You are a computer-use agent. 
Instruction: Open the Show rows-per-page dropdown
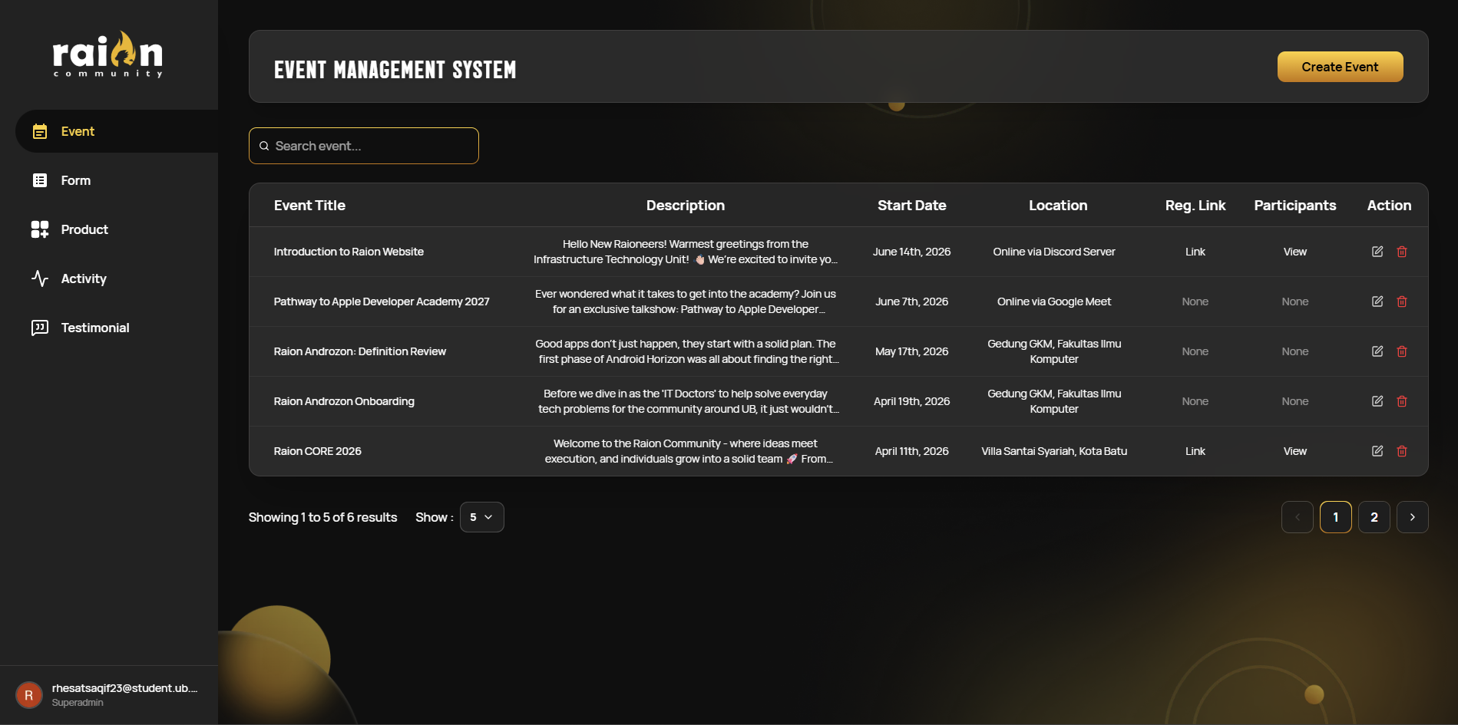[481, 517]
